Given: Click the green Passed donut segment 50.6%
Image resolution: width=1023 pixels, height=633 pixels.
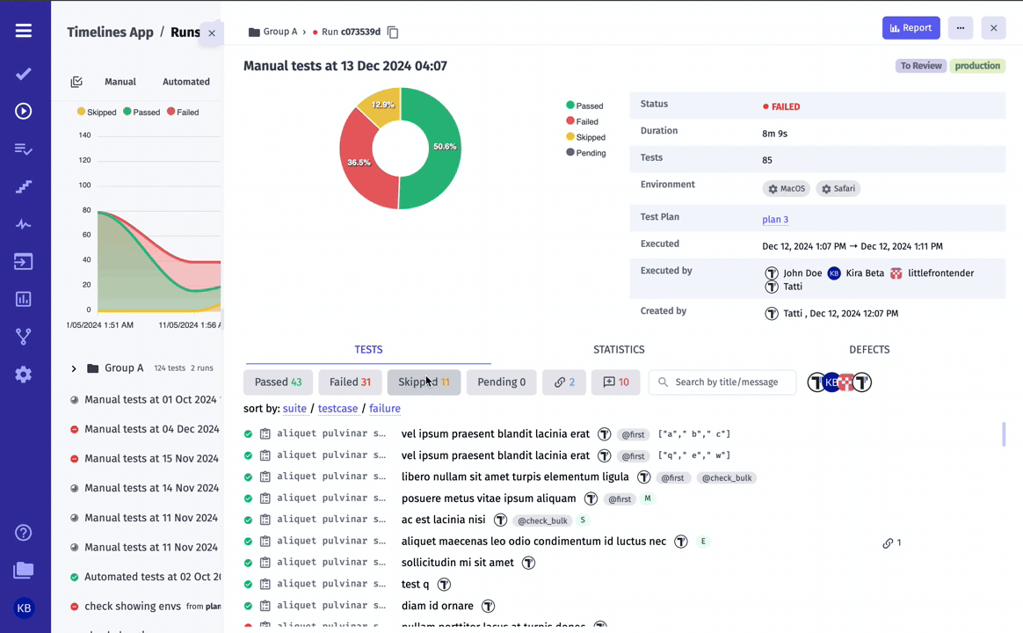Looking at the screenshot, I should click(x=445, y=147).
